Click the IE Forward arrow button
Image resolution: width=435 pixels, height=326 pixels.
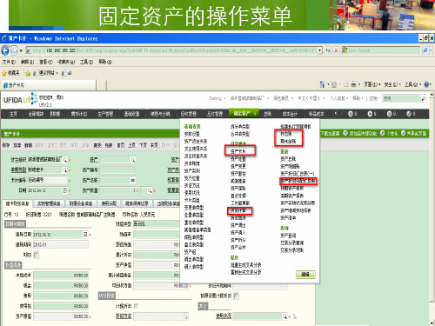[x=14, y=50]
